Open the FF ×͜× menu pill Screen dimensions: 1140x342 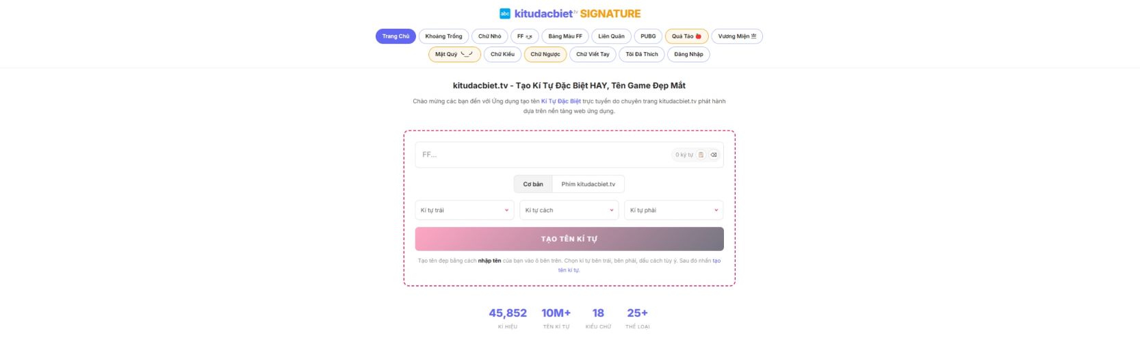pos(525,36)
